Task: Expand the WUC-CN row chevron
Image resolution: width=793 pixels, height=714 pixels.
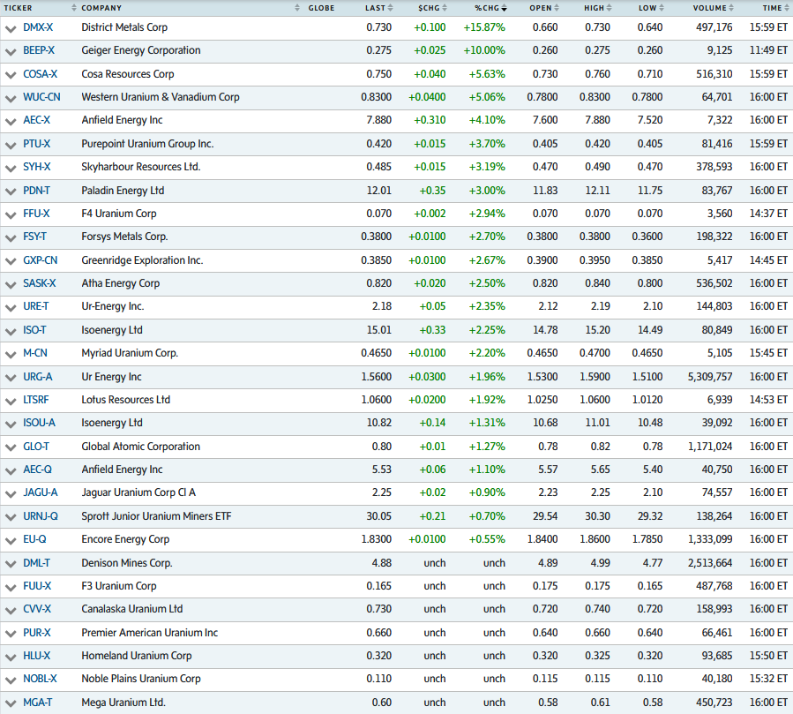Action: tap(10, 98)
